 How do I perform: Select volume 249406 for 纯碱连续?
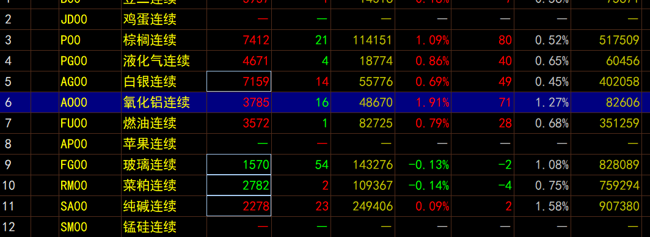point(373,206)
